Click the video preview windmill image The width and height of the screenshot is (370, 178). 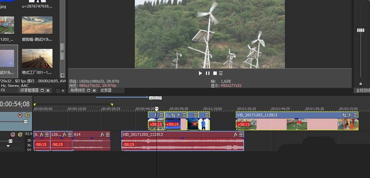(210, 34)
